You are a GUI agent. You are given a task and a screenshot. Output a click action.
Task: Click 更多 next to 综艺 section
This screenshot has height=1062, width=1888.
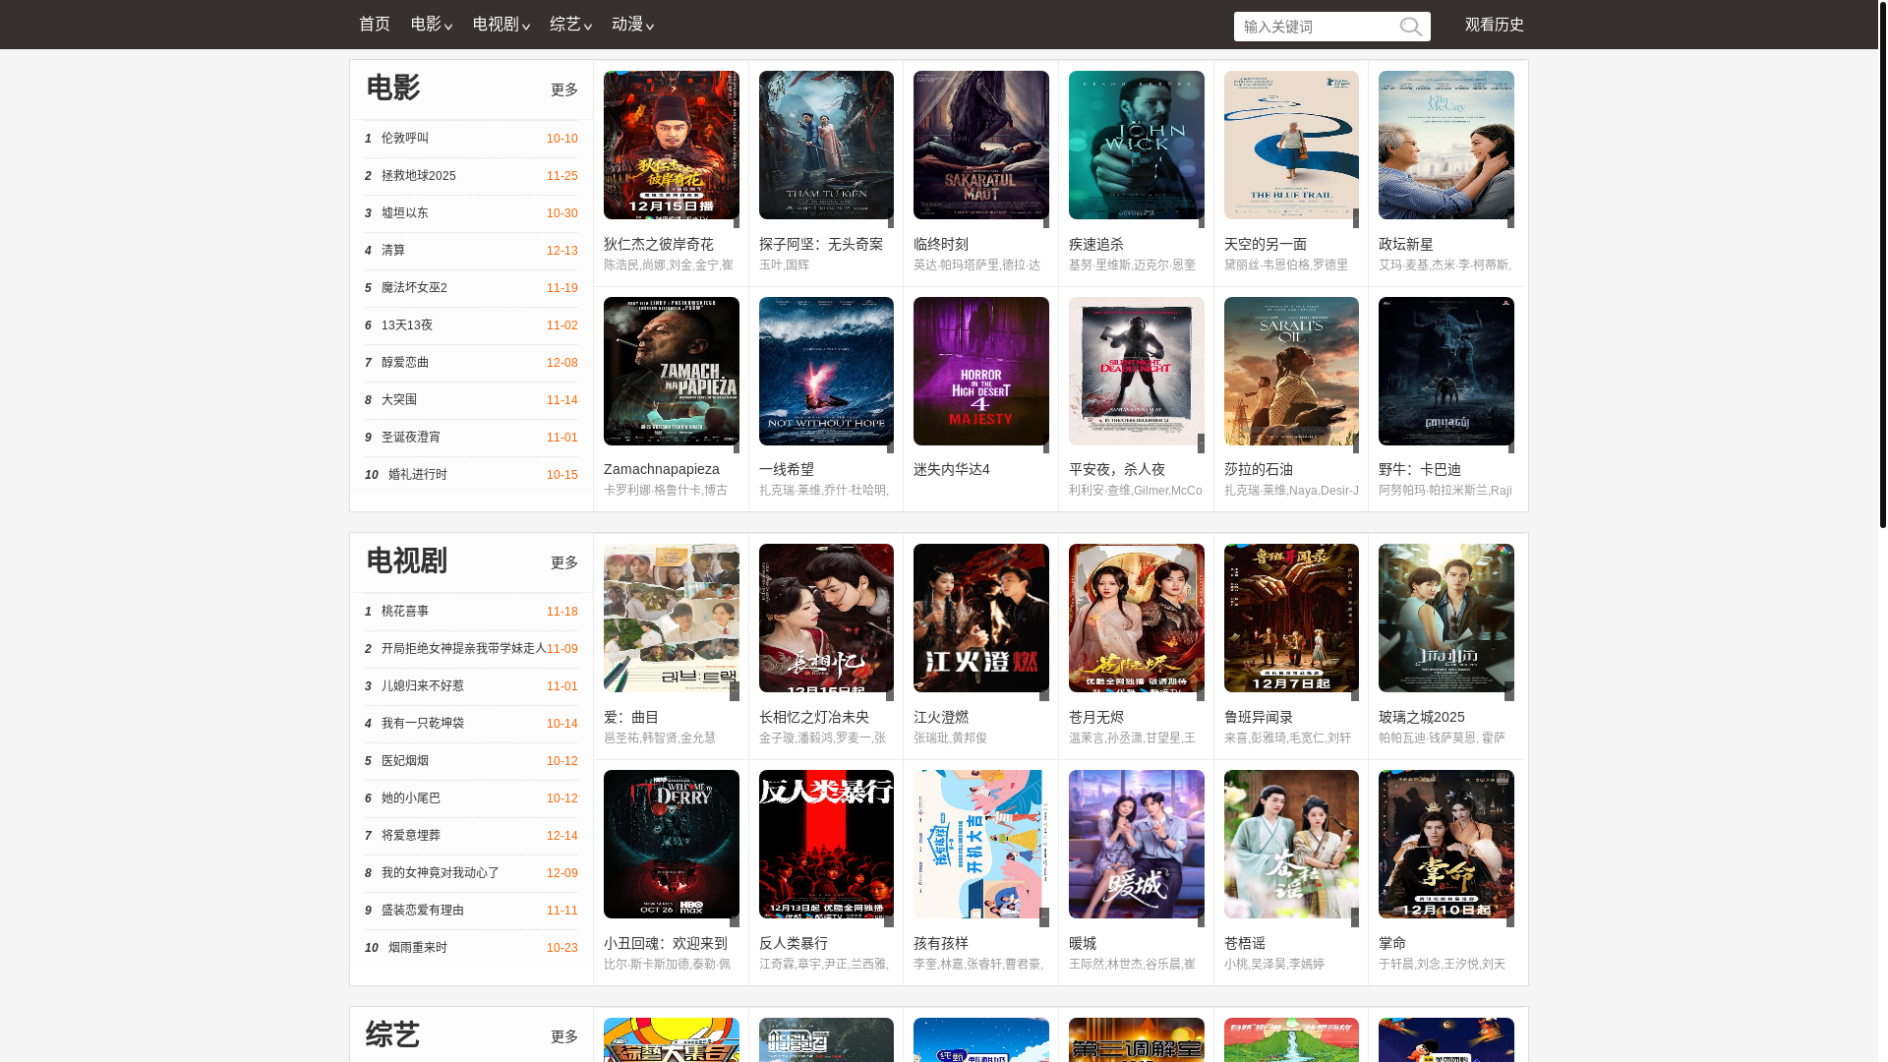click(564, 1036)
